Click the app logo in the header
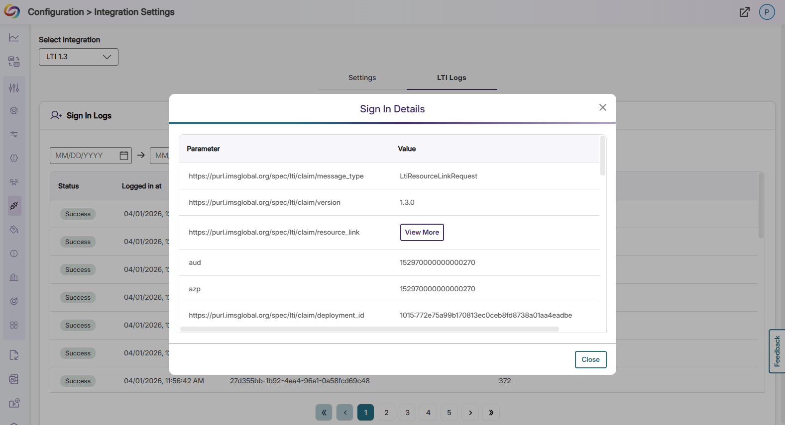Image resolution: width=785 pixels, height=425 pixels. [12, 12]
